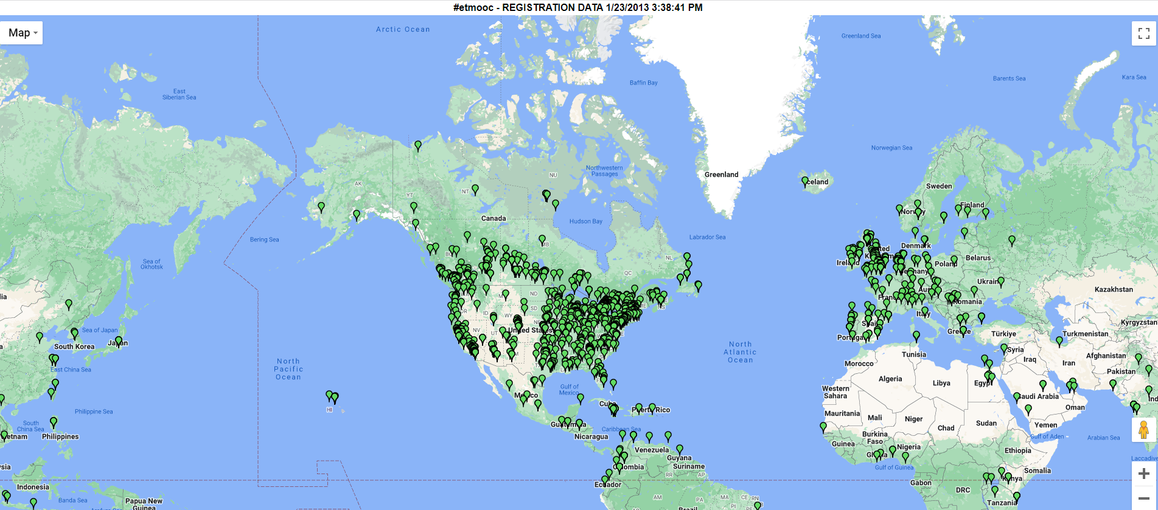The width and height of the screenshot is (1158, 510).
Task: Open the Map type dropdown
Action: pyautogui.click(x=23, y=33)
